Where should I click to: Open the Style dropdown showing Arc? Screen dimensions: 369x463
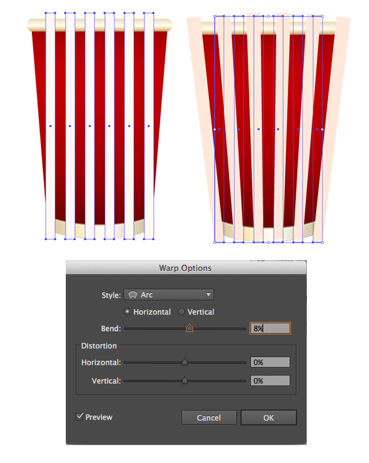click(169, 295)
